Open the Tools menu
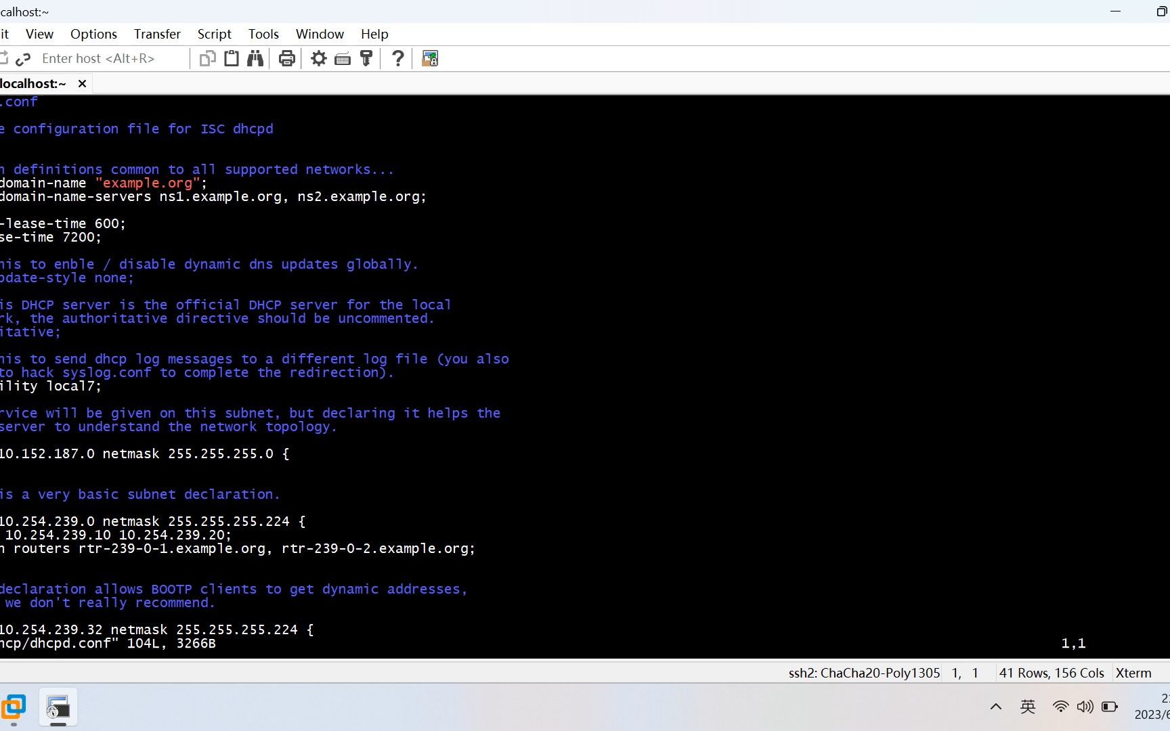Screen dimensions: 1170x731 pos(263,34)
